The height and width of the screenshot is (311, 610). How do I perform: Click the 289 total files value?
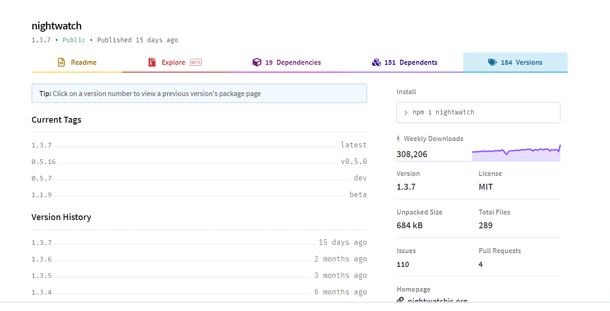[x=486, y=226]
